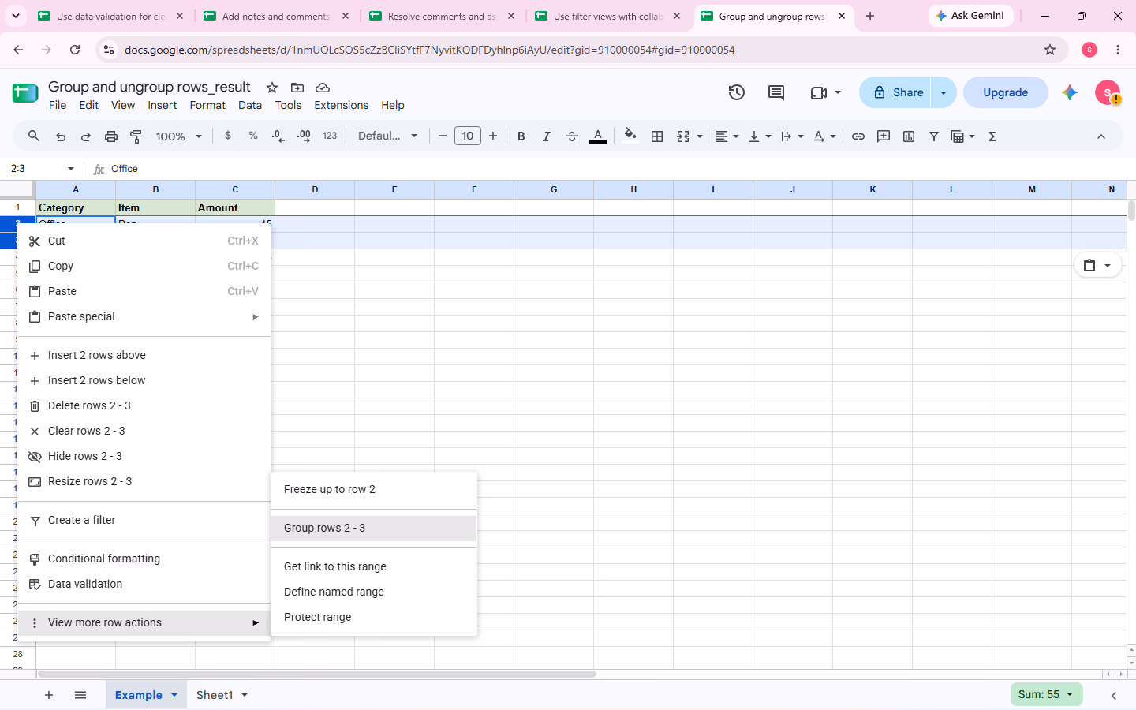Screen dimensions: 1136x710
Task: Click the search menus magnifier icon
Action: [x=34, y=136]
